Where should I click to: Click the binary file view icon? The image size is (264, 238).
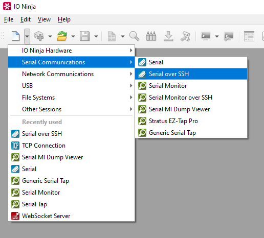112,36
